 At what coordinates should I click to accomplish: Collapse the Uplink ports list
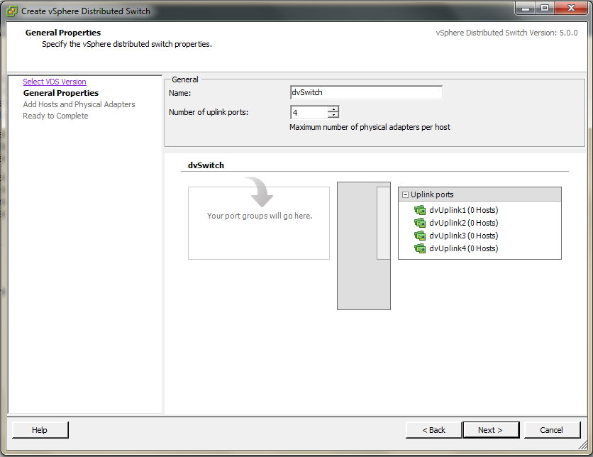[x=404, y=194]
